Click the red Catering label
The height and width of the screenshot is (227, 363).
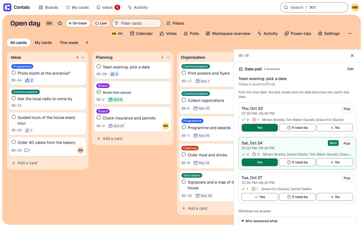[x=190, y=148]
